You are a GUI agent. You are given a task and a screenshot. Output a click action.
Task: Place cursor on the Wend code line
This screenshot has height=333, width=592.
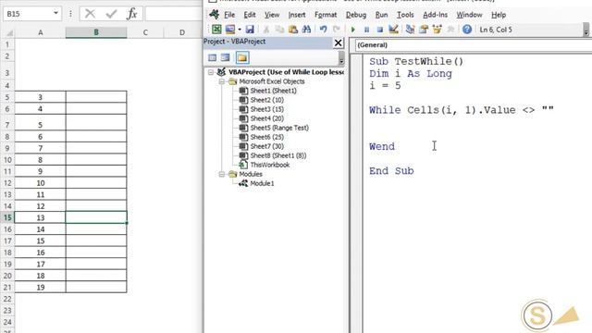(382, 146)
